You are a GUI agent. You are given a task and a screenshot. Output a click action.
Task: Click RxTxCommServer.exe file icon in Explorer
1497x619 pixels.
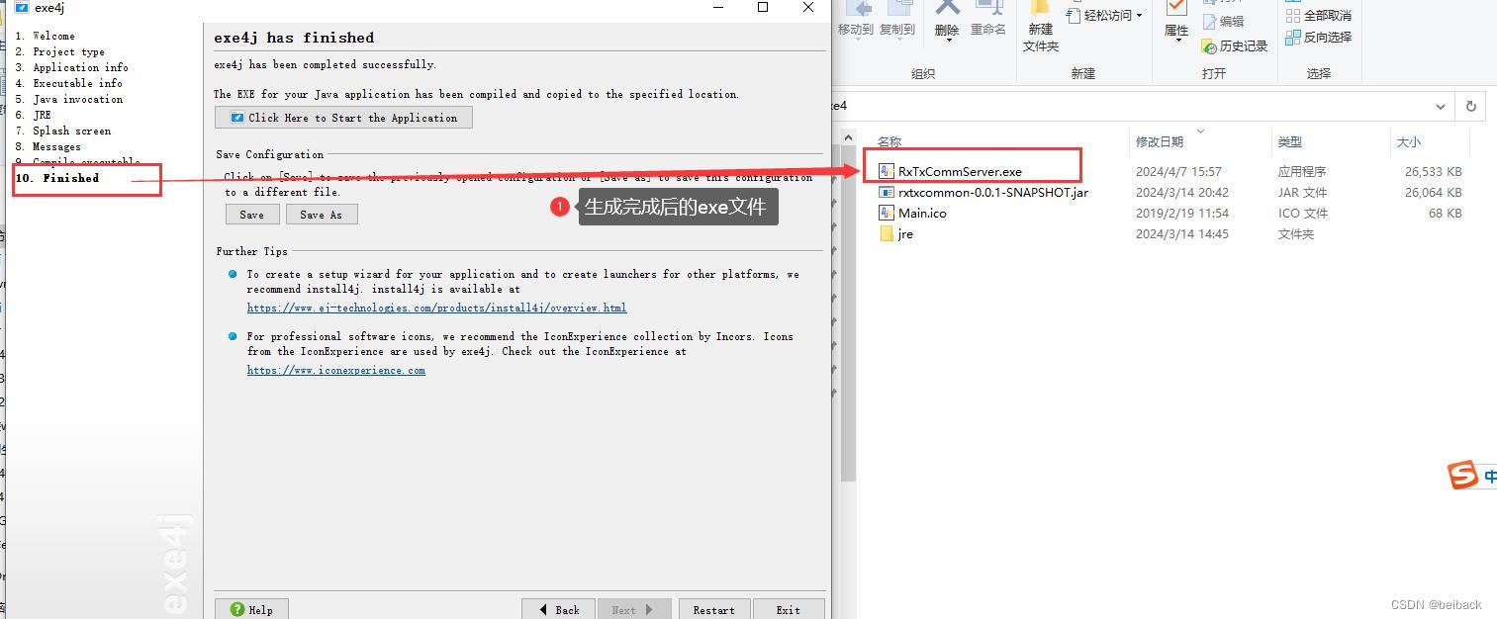click(887, 171)
